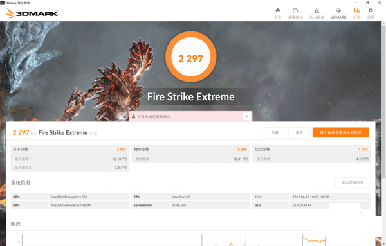Click the timestamp 2017-06-12 10:22 +08:00
The image size is (386, 246).
click(x=311, y=197)
